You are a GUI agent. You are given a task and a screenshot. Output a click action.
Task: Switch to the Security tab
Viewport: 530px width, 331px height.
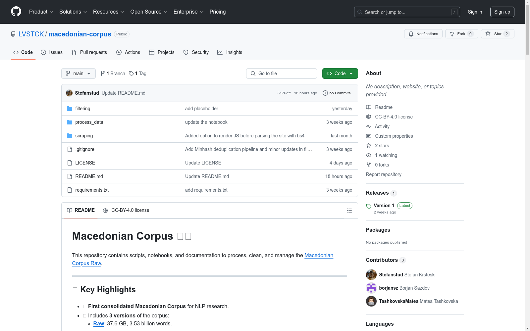pyautogui.click(x=196, y=52)
